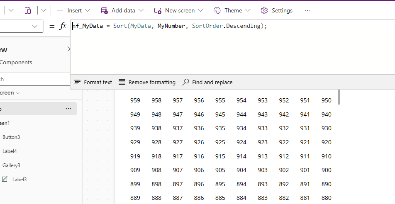The image size is (395, 204).
Task: Click the Remove formatting button
Action: 147,82
